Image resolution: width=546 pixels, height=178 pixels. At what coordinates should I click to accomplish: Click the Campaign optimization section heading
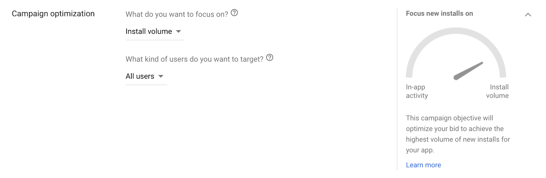coord(53,14)
